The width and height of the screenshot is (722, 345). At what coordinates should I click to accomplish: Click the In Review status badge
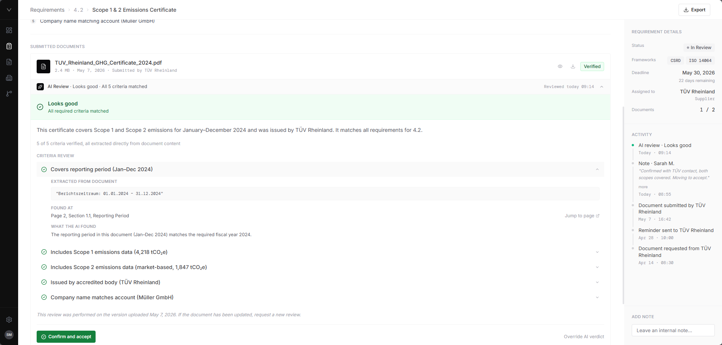click(x=699, y=48)
